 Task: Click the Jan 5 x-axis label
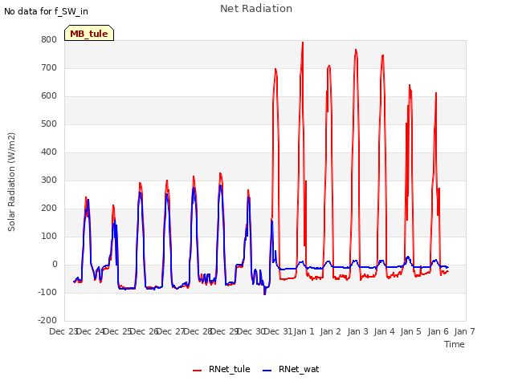pos(410,331)
